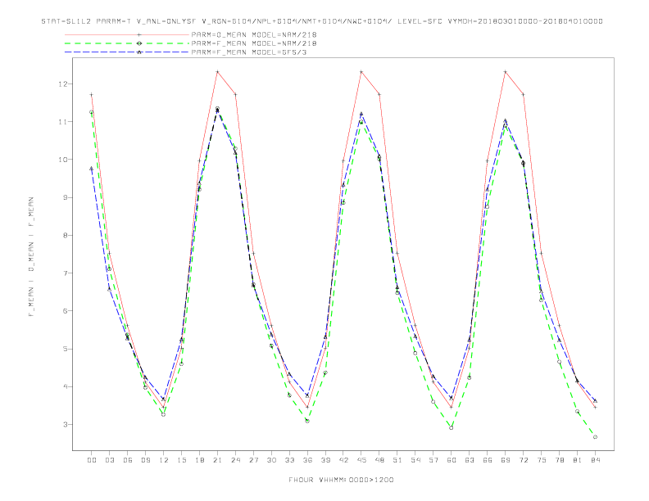The width and height of the screenshot is (649, 501).
Task: Click y-axis tick label 7
Action: click(66, 273)
